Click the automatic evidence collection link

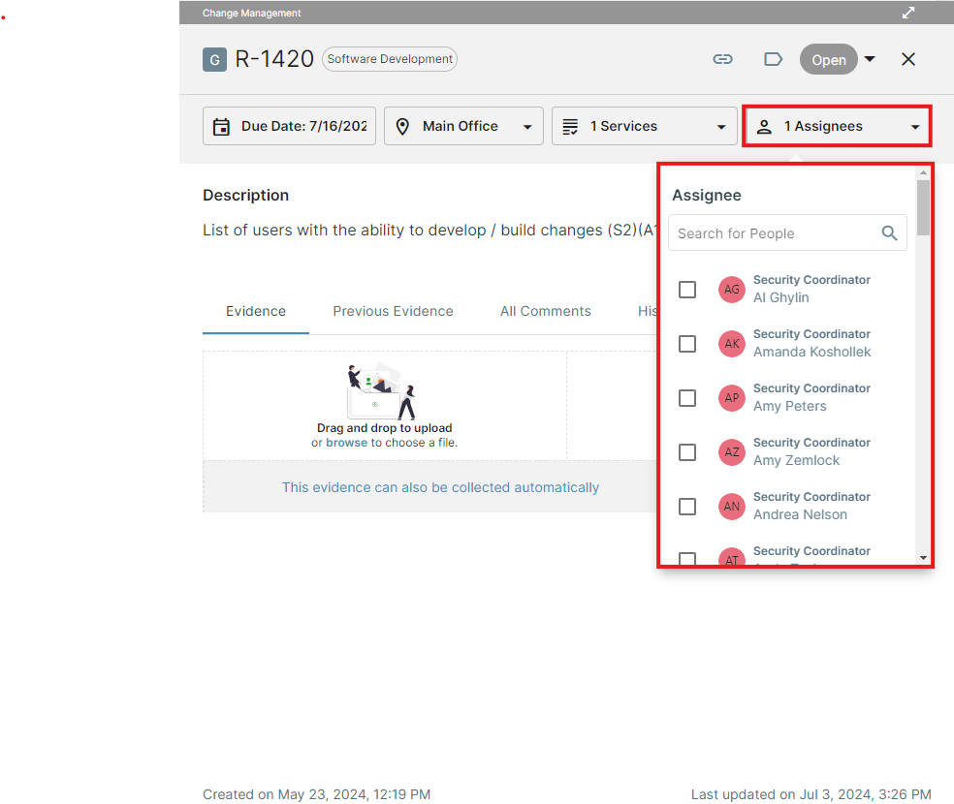pyautogui.click(x=440, y=487)
